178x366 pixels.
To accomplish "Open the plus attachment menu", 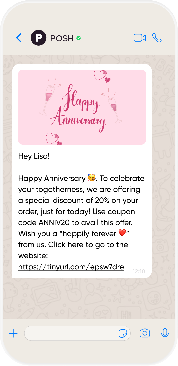I will click(x=13, y=333).
